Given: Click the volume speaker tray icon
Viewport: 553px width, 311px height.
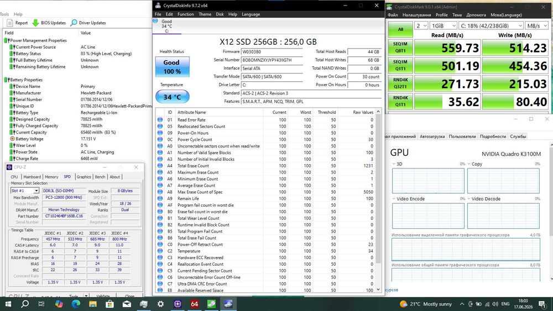Looking at the screenshot, I should (495, 304).
